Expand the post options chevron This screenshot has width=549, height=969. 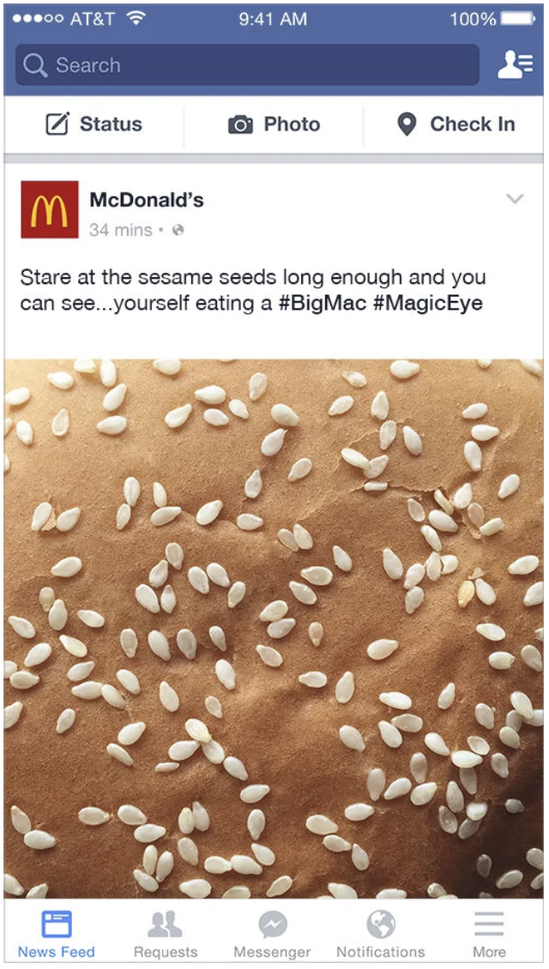[x=515, y=198]
